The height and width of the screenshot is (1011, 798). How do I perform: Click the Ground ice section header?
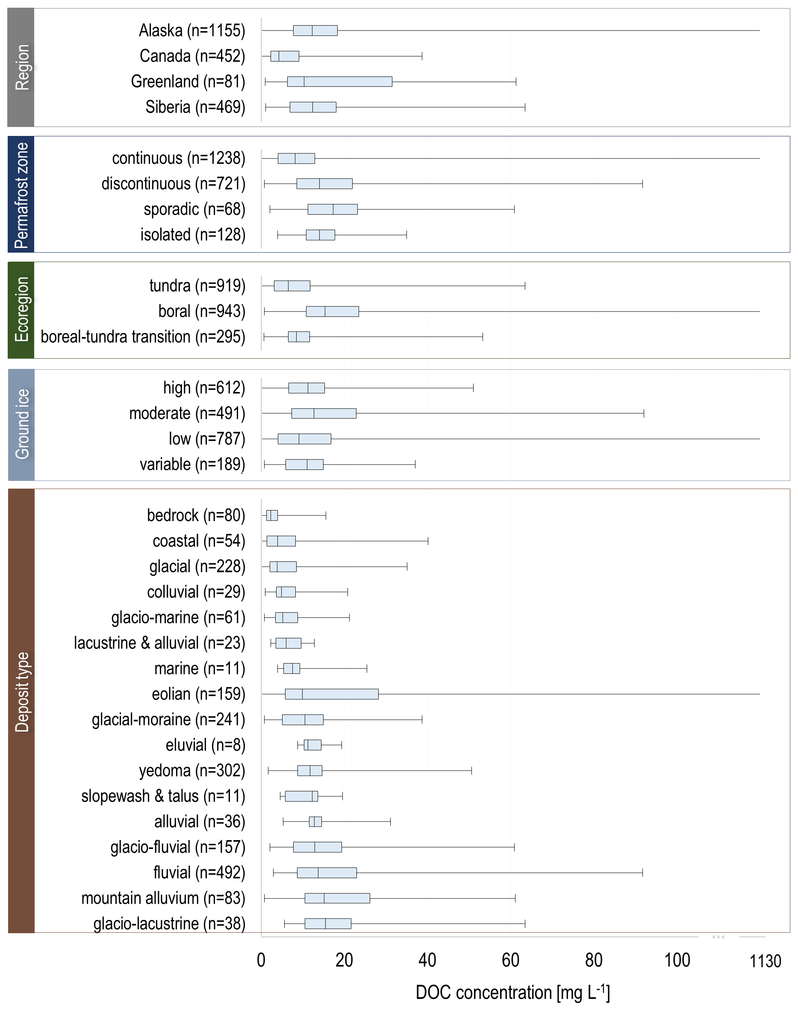[x=21, y=424]
